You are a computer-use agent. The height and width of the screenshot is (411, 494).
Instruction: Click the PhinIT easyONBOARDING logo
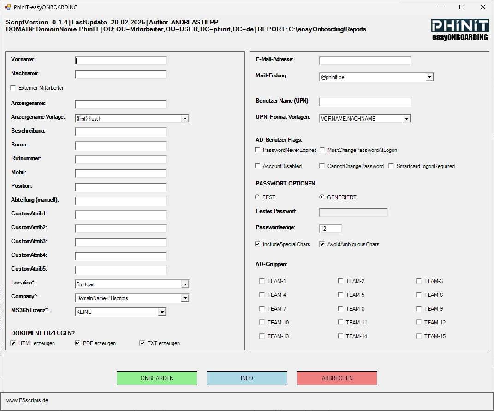[459, 29]
